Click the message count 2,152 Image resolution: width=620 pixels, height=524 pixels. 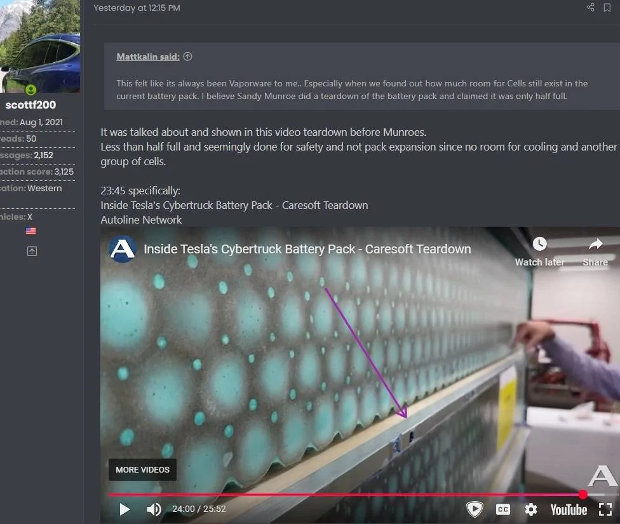coord(43,155)
